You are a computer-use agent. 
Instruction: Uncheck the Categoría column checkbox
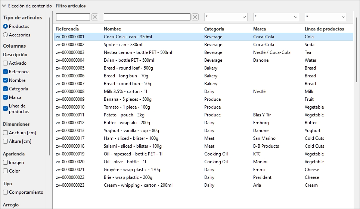5,89
